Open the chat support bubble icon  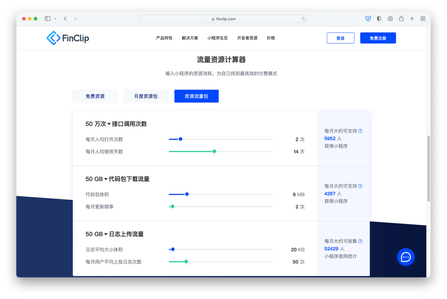(406, 257)
